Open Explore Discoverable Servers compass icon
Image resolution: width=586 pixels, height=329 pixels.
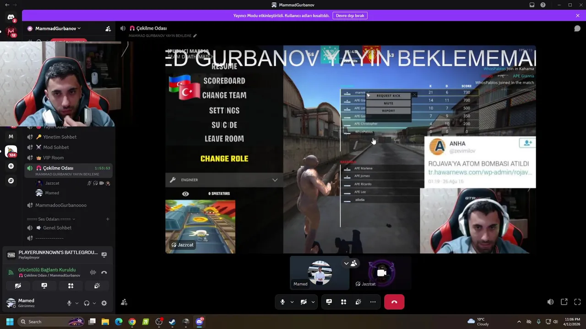coord(11,180)
